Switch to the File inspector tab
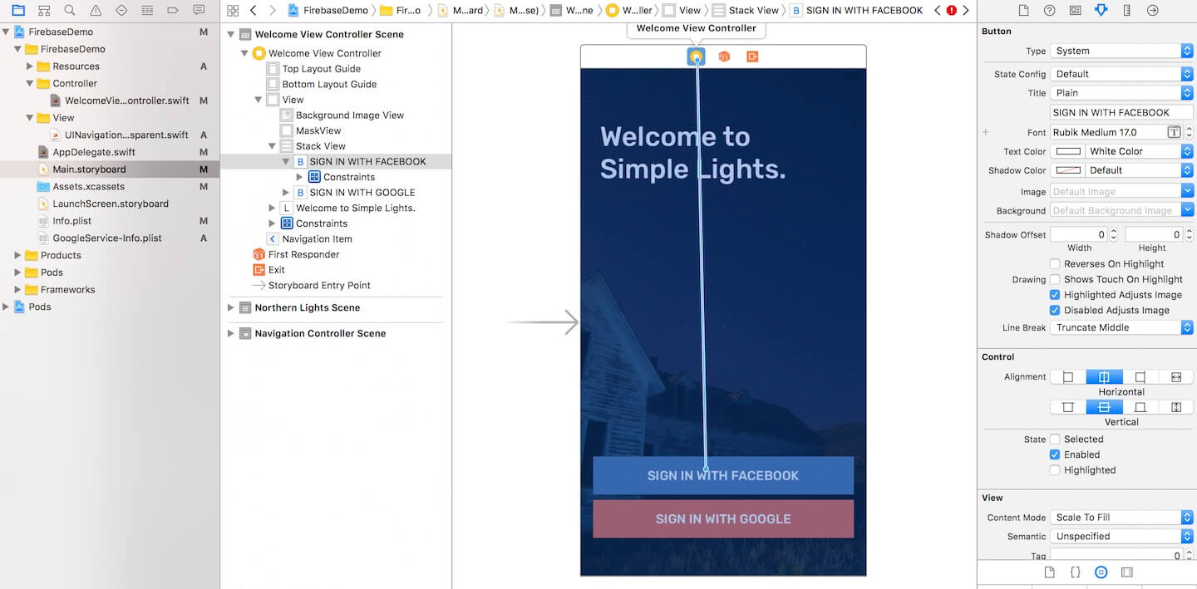The width and height of the screenshot is (1197, 589). coord(1023,10)
